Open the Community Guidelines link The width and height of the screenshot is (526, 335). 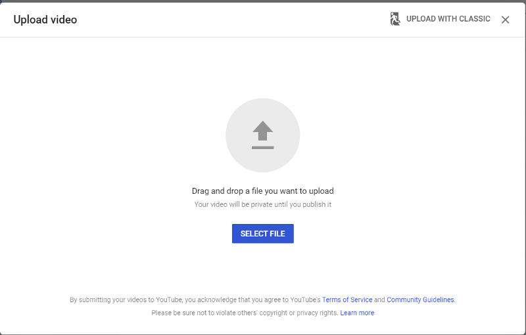[420, 300]
